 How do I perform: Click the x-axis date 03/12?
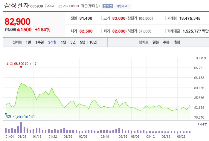tap(150, 137)
